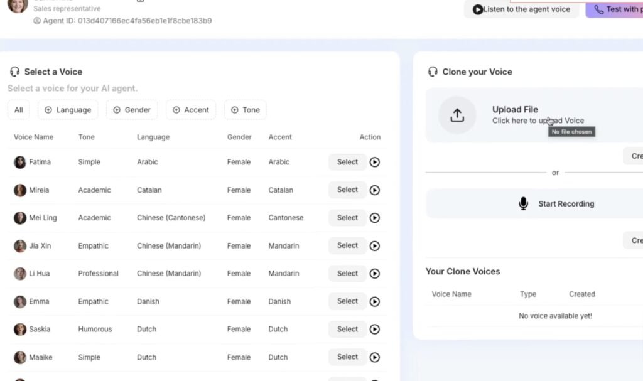
Task: Click Fatima's avatar thumbnail
Action: 20,162
